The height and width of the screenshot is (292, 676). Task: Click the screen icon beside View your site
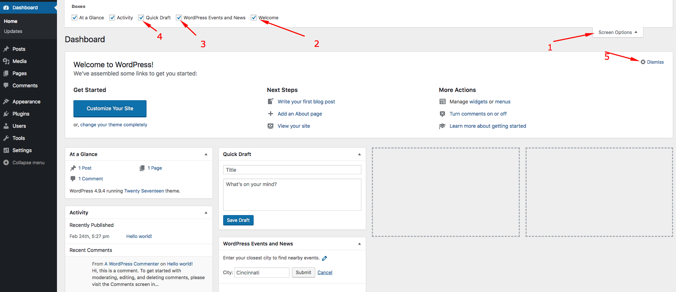point(270,126)
